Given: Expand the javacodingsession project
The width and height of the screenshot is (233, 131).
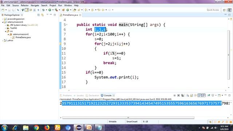Looking at the screenshot, I should coord(3,19).
